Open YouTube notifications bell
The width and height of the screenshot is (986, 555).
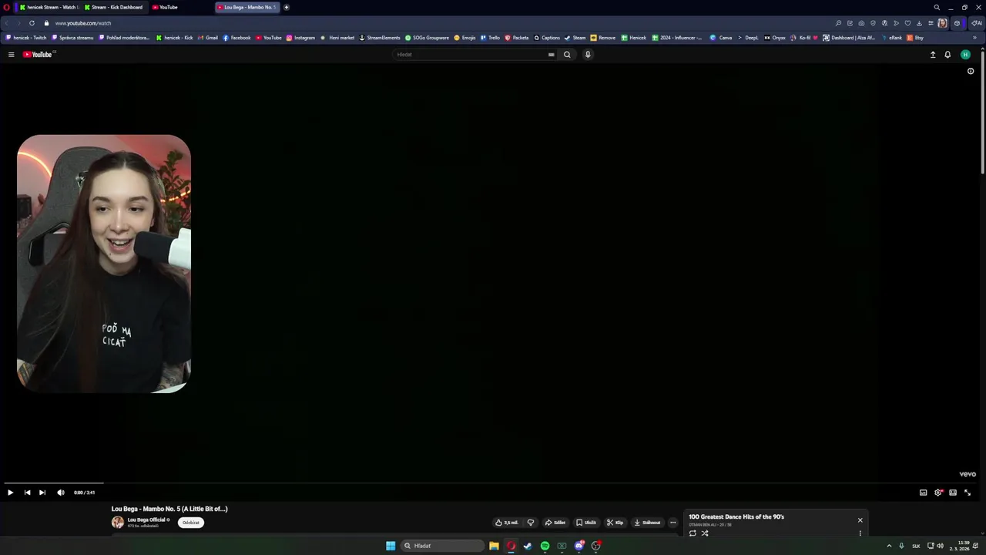(947, 55)
